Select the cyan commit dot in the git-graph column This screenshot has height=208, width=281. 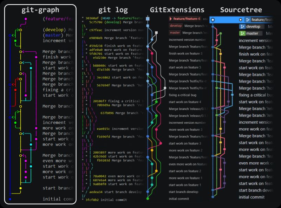pyautogui.click(x=31, y=144)
